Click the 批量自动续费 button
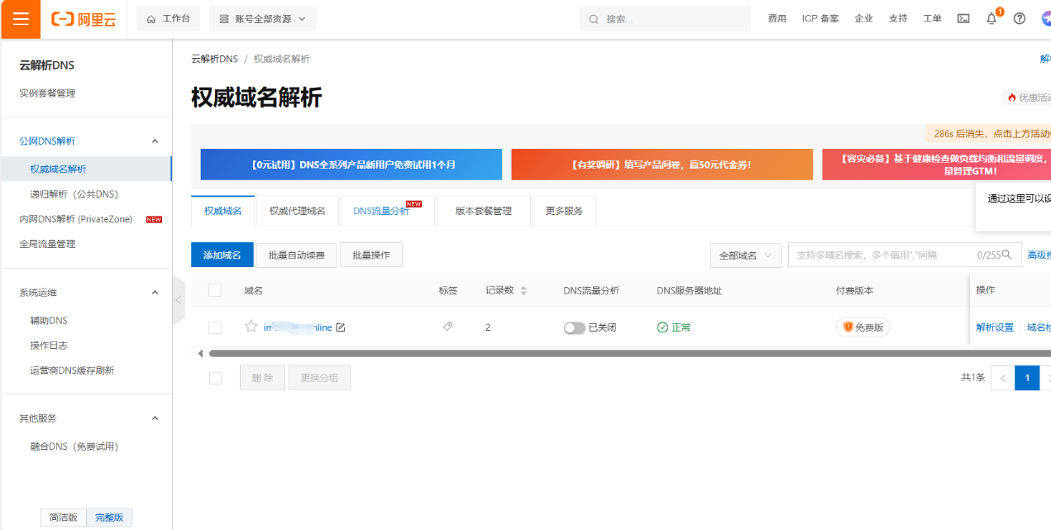Image resolution: width=1051 pixels, height=530 pixels. pyautogui.click(x=297, y=255)
